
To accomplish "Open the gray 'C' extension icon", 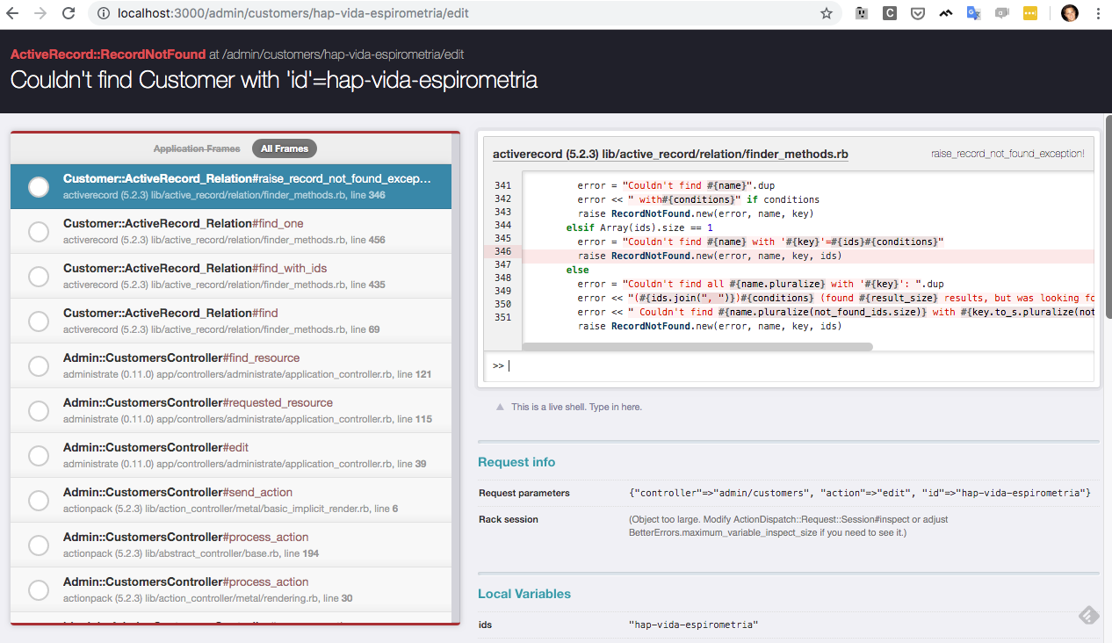I will pyautogui.click(x=890, y=14).
